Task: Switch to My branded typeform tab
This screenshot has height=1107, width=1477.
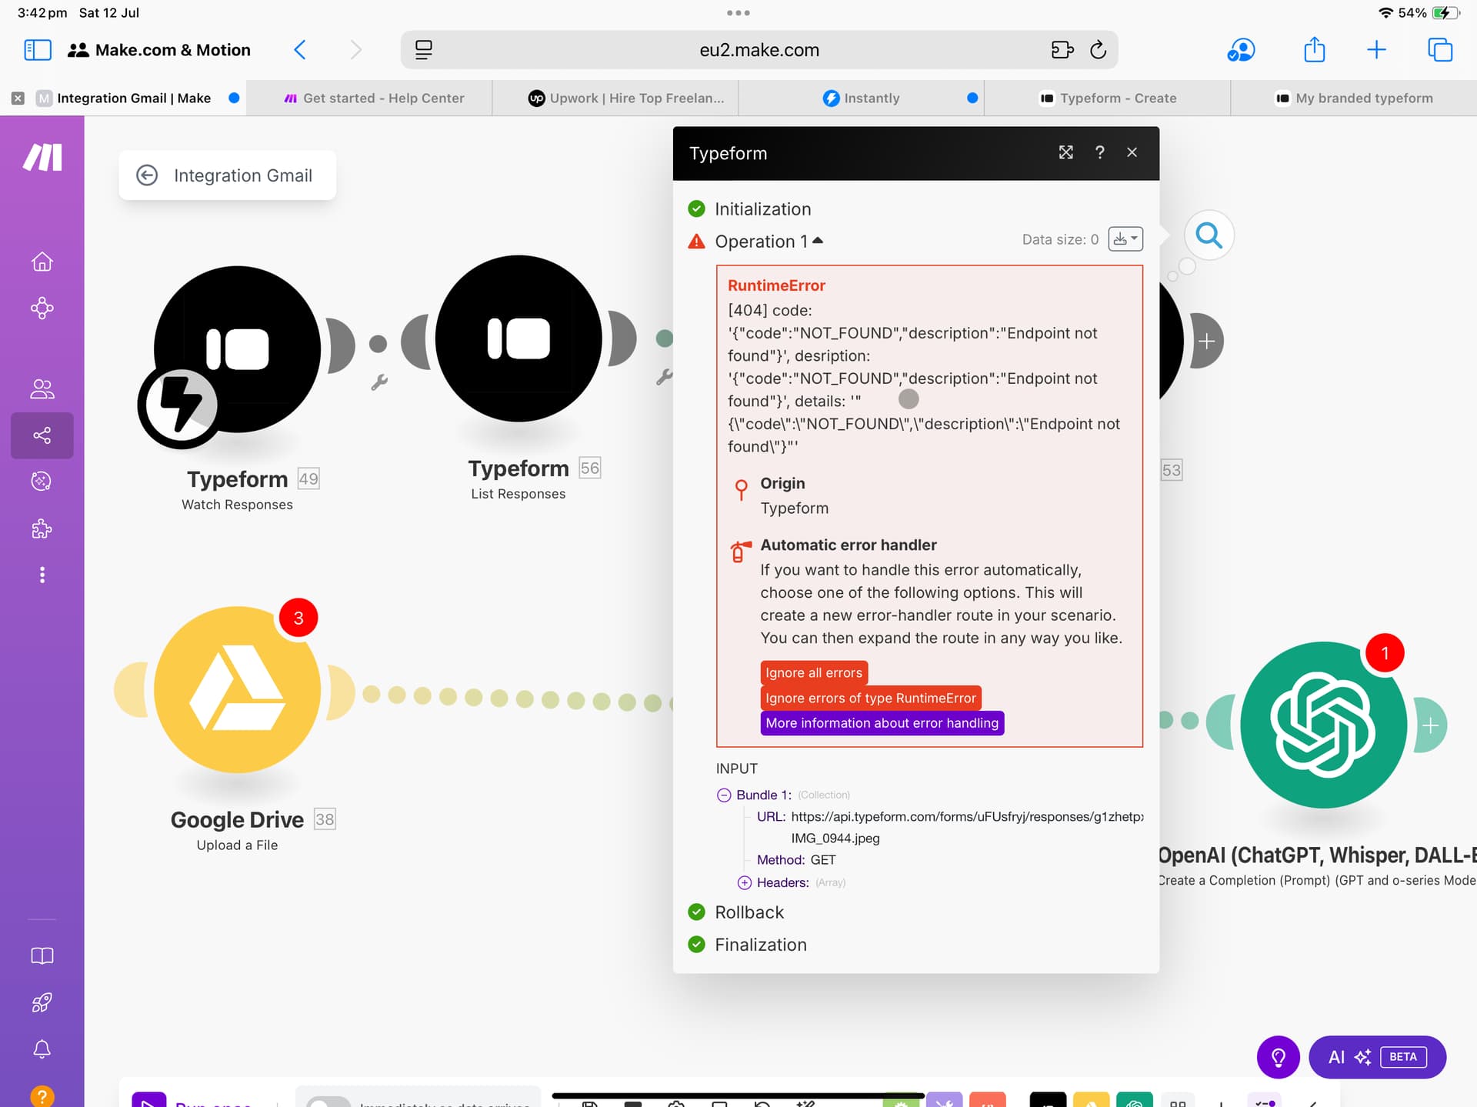Action: 1354,98
